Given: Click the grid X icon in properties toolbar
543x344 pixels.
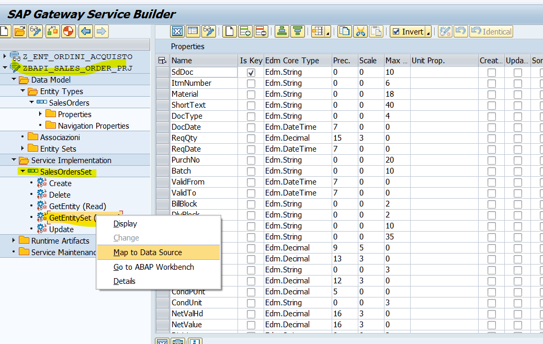Looking at the screenshot, I should tap(177, 31).
